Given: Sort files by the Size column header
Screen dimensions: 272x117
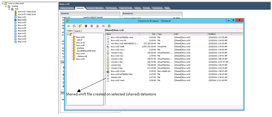Looking at the screenshot, I should coord(148,34).
